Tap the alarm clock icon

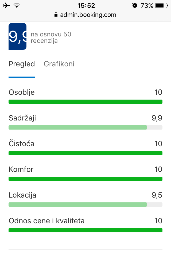tap(135, 5)
